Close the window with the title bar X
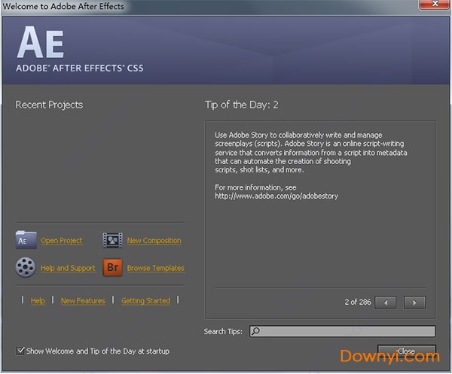The image size is (452, 374). (435, 4)
